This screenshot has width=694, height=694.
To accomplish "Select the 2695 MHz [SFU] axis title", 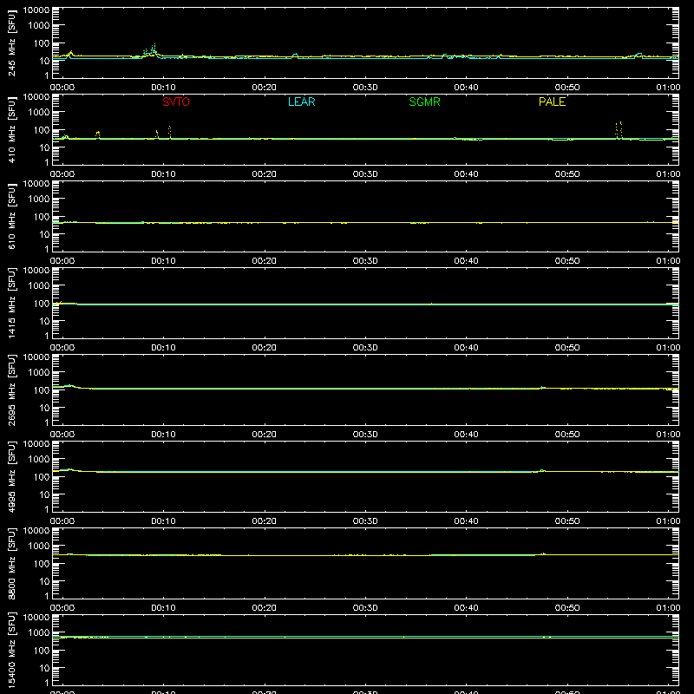I will click(x=11, y=390).
